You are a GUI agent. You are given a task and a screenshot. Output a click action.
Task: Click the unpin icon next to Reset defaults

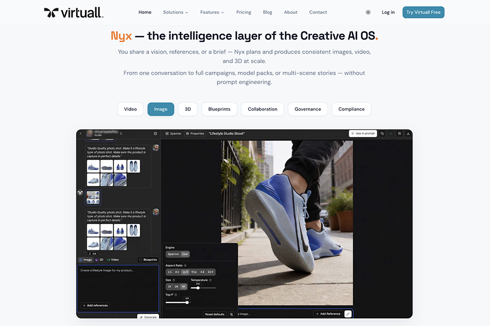(x=232, y=314)
